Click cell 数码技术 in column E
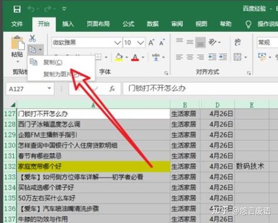This screenshot has height=223, width=278. point(252,167)
